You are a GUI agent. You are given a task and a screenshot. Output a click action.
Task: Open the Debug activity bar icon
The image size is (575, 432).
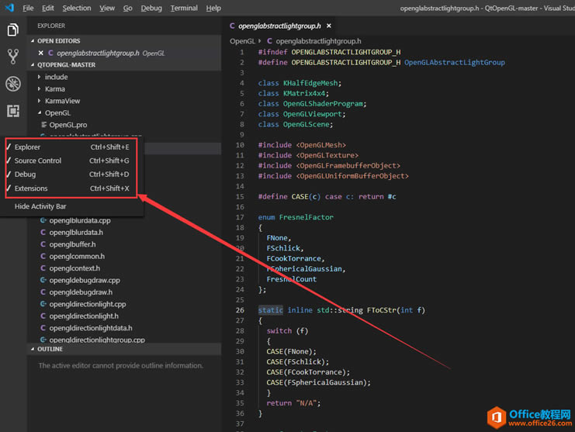click(x=13, y=84)
